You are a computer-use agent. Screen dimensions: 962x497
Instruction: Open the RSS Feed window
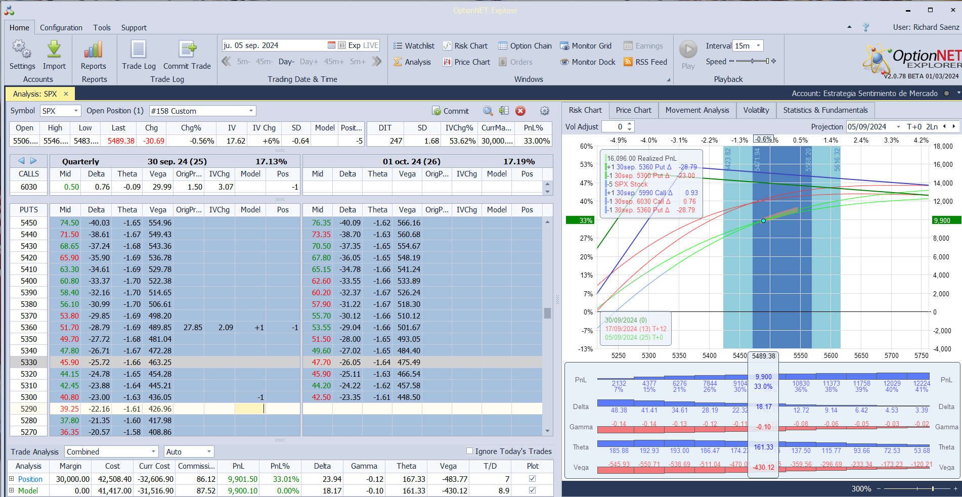tap(645, 62)
